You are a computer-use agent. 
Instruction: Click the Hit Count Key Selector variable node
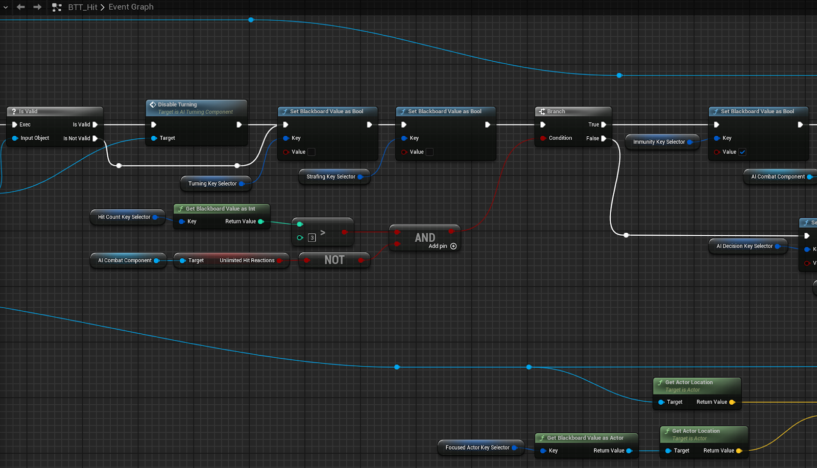pyautogui.click(x=128, y=217)
